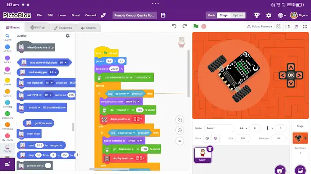
Task: Click Sign In
Action: 299,15
